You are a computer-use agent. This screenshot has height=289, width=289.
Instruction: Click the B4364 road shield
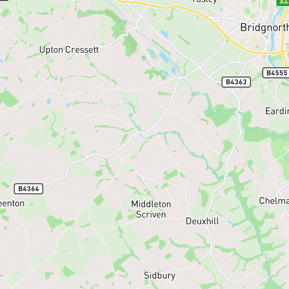(29, 189)
